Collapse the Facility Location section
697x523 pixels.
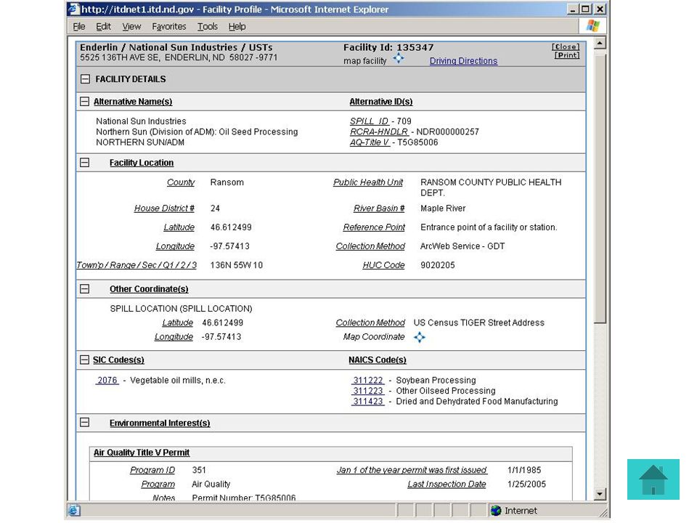pyautogui.click(x=84, y=162)
